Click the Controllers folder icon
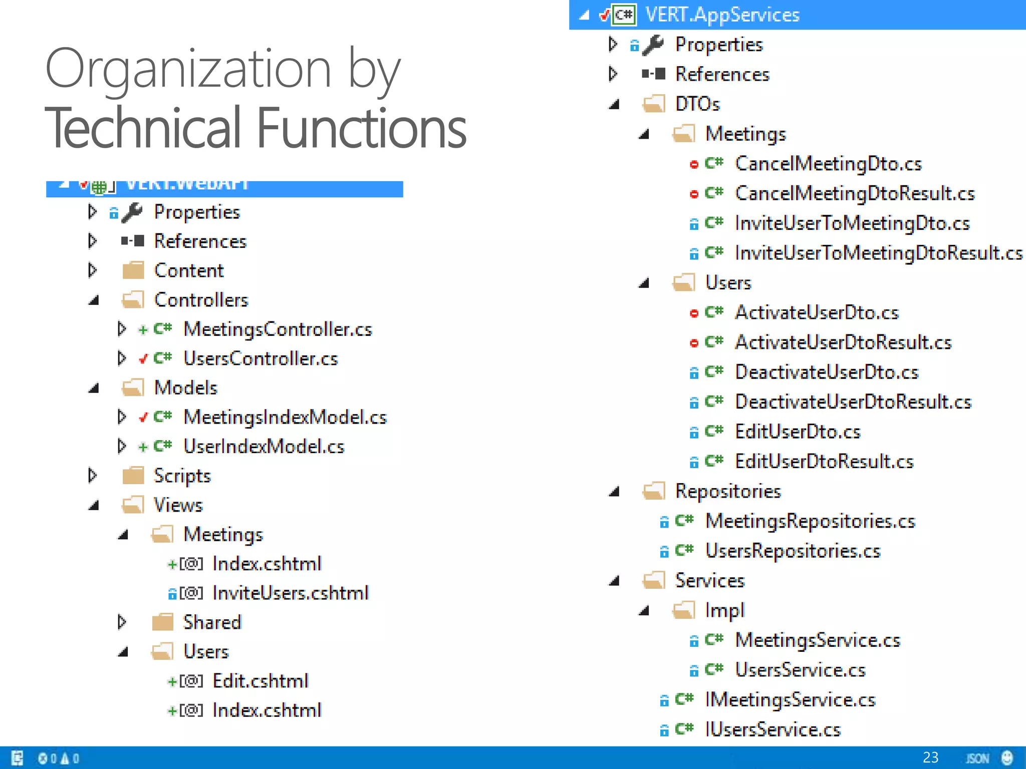Viewport: 1026px width, 769px height. coord(133,299)
